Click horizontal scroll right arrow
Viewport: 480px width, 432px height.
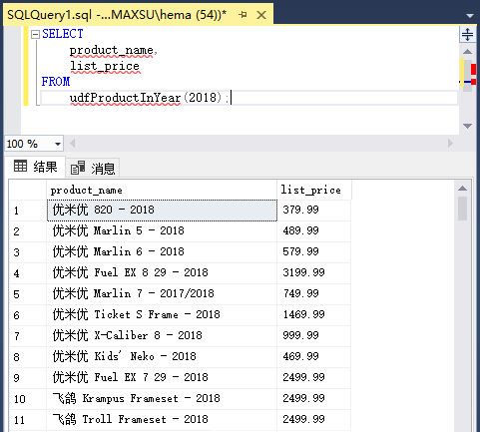click(x=450, y=144)
